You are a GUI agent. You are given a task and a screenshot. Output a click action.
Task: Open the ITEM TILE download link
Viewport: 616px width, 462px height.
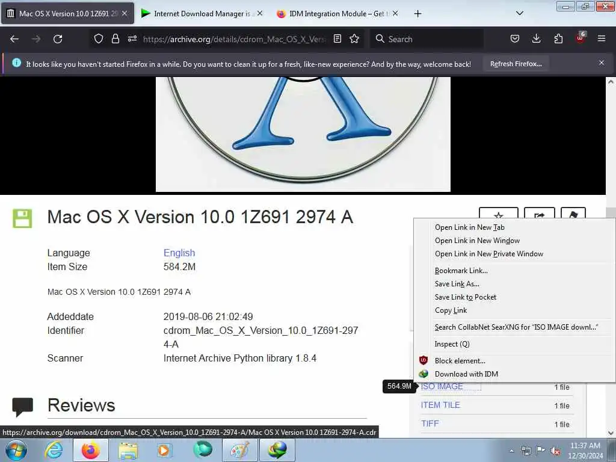tap(440, 405)
